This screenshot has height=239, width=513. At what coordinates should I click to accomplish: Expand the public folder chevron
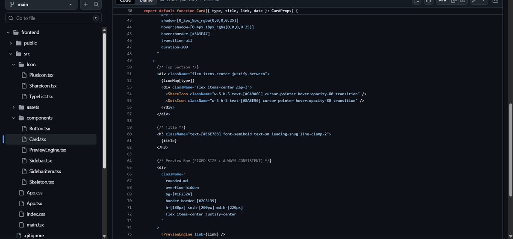[11, 43]
